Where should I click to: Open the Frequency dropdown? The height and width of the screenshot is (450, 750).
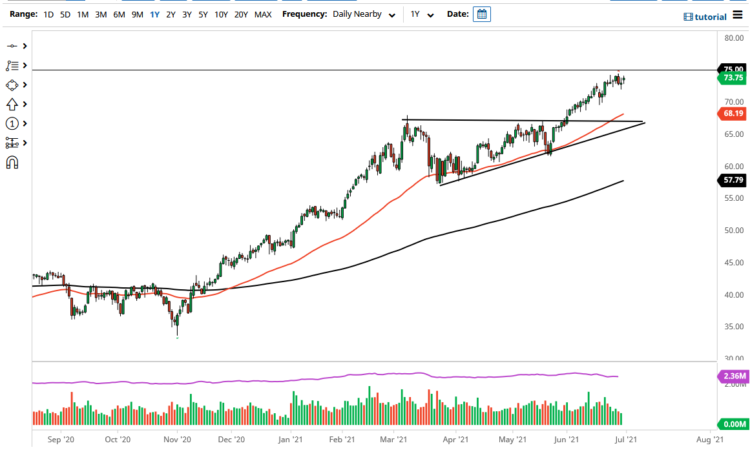point(364,14)
